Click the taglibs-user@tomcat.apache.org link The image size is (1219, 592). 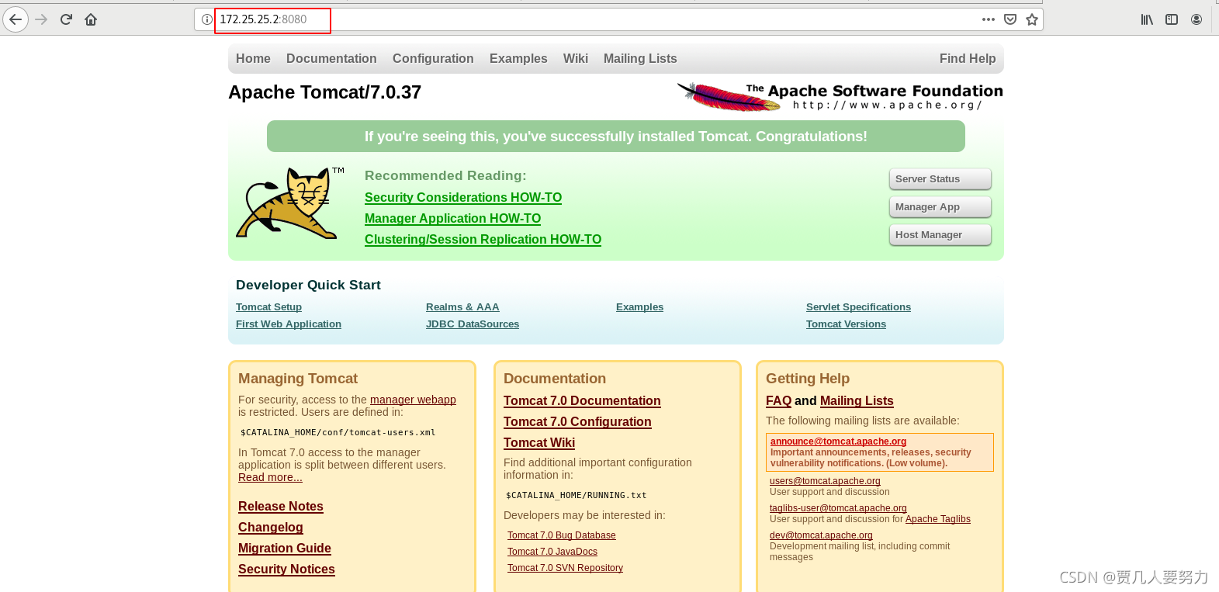tap(838, 508)
